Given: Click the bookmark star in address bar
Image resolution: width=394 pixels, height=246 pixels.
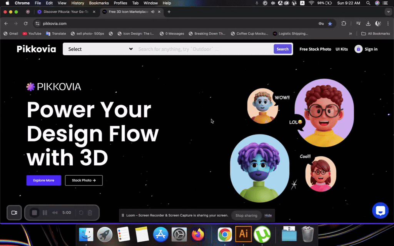Looking at the screenshot, I should [x=330, y=23].
